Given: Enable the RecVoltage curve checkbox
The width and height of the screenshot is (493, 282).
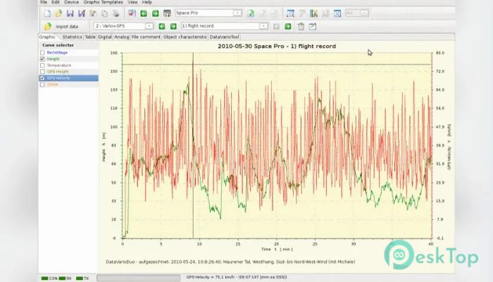Looking at the screenshot, I should pos(42,53).
